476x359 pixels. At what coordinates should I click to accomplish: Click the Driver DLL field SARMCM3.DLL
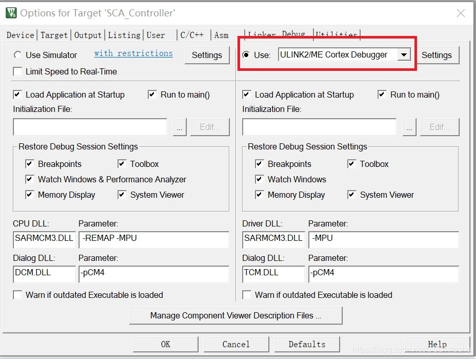[273, 239]
